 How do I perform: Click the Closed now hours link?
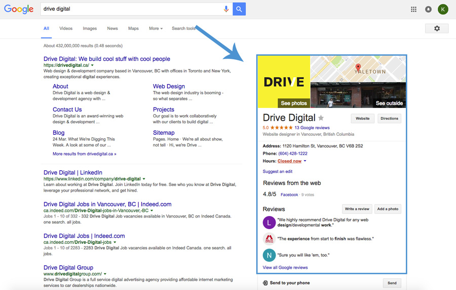pos(289,161)
